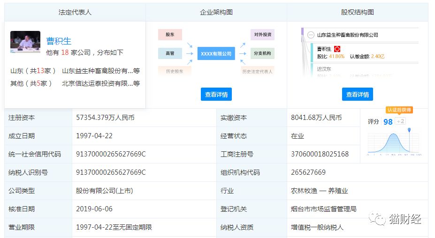Screen dimensions: 435x238
Task: Click organization code 265627669
Action: [x=308, y=172]
